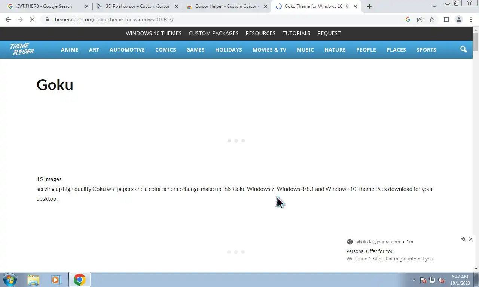This screenshot has width=479, height=287.
Task: Launch Windows Media Player from taskbar
Action: pos(56,280)
